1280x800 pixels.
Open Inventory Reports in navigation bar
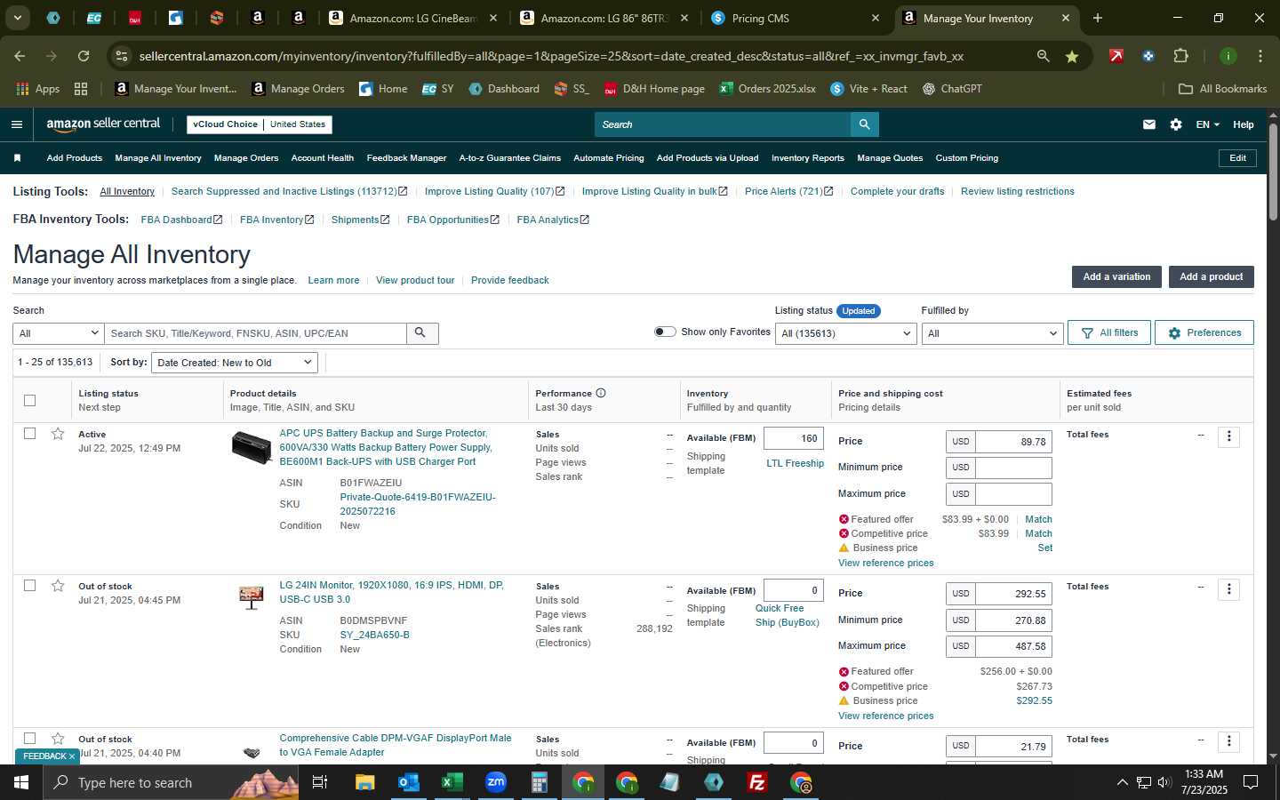[808, 158]
